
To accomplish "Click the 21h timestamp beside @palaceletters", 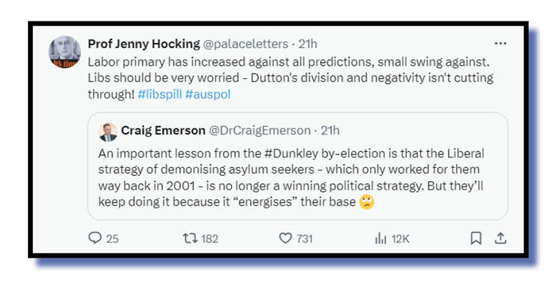I will point(306,44).
